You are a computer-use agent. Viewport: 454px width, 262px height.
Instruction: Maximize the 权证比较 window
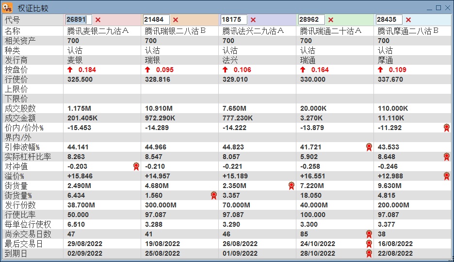click(x=438, y=8)
